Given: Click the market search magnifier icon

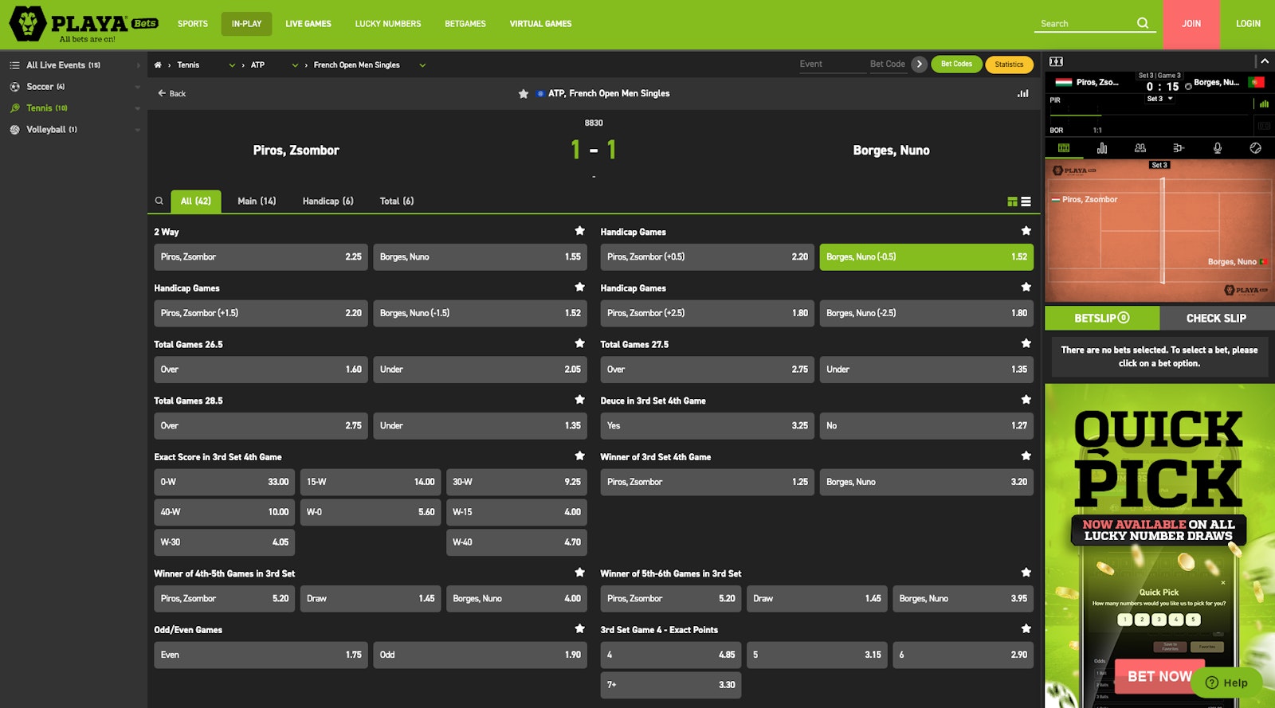Looking at the screenshot, I should coord(159,201).
